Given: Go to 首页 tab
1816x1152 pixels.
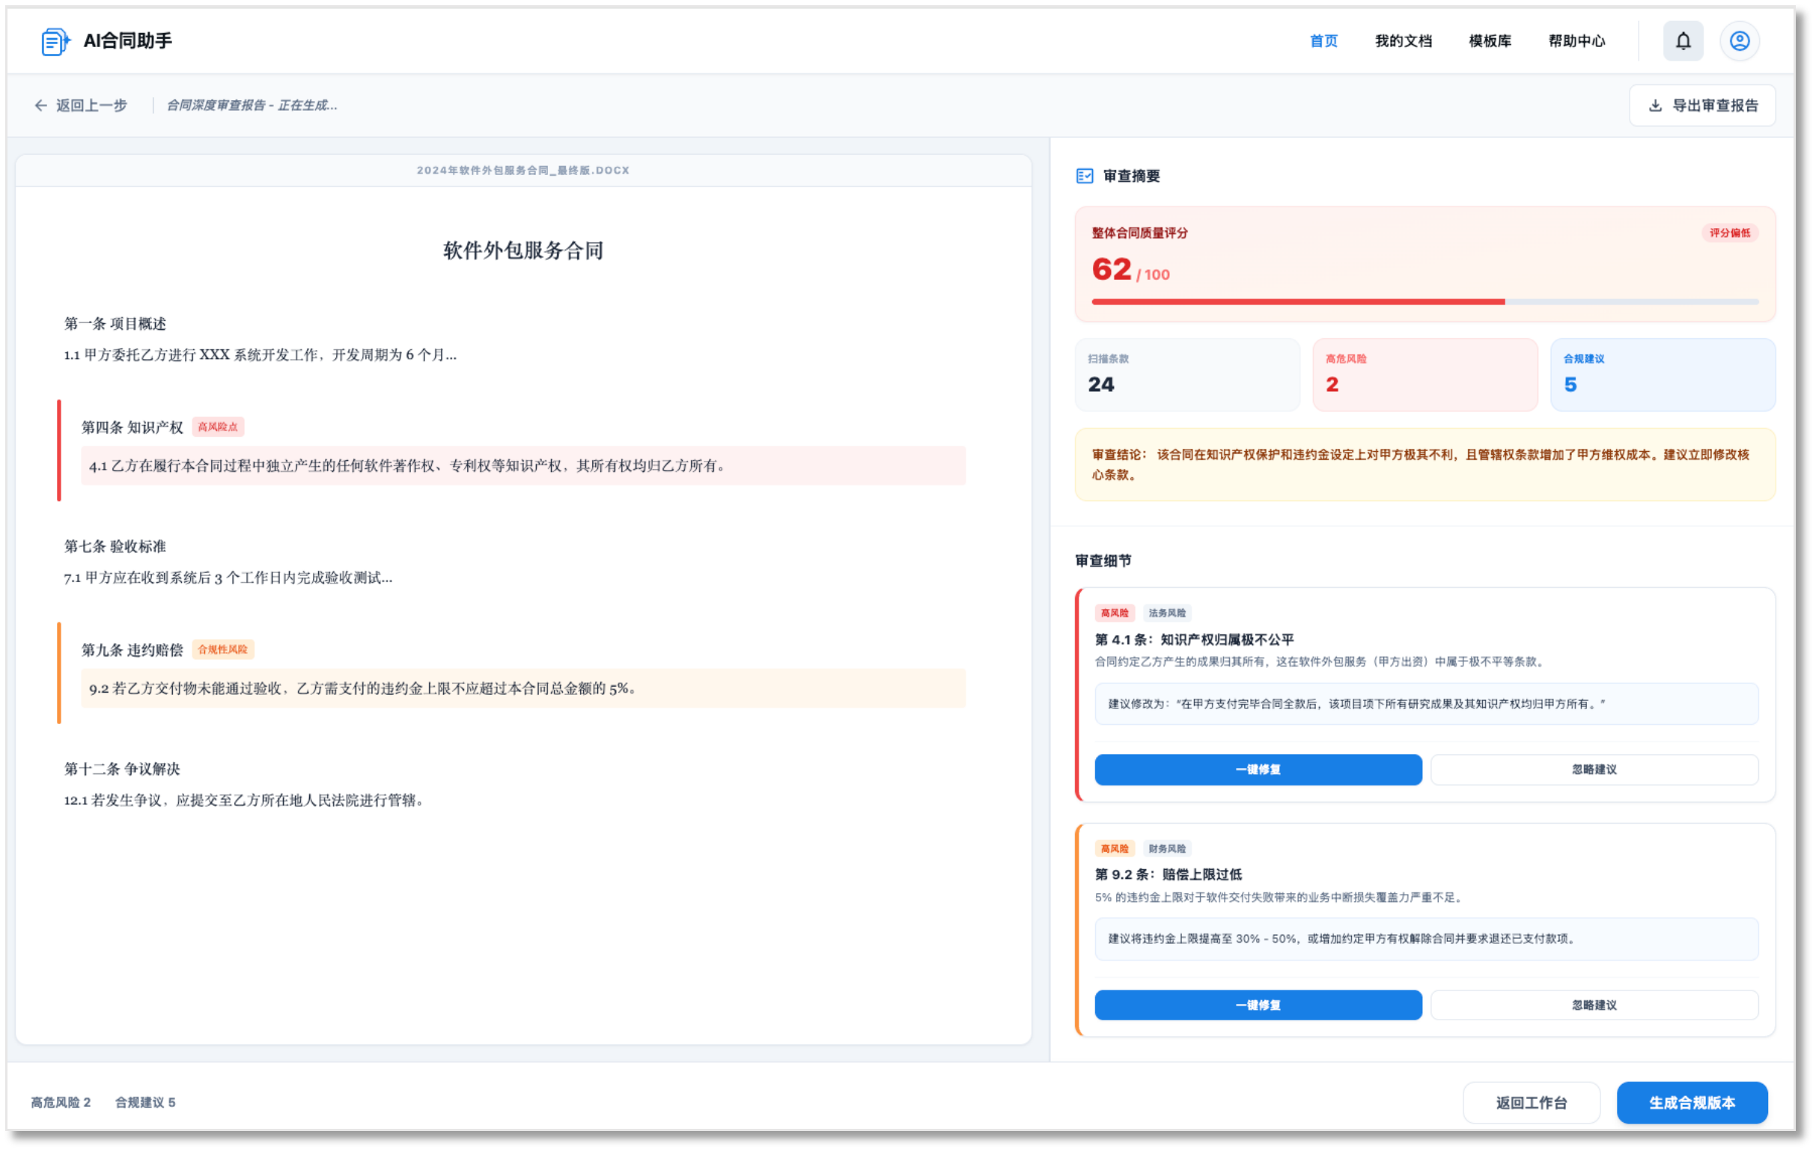Looking at the screenshot, I should point(1323,41).
